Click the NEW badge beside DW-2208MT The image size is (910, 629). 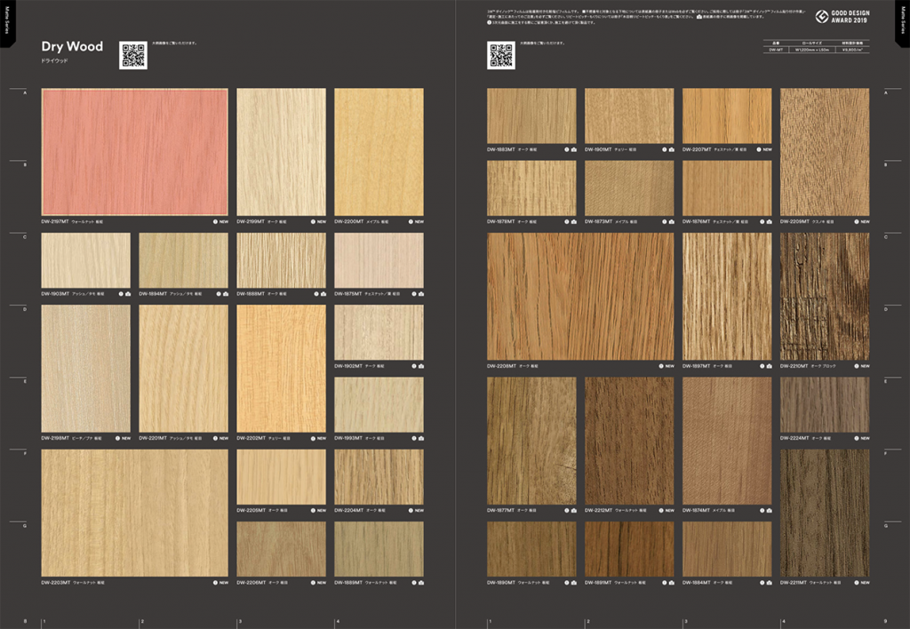point(670,366)
